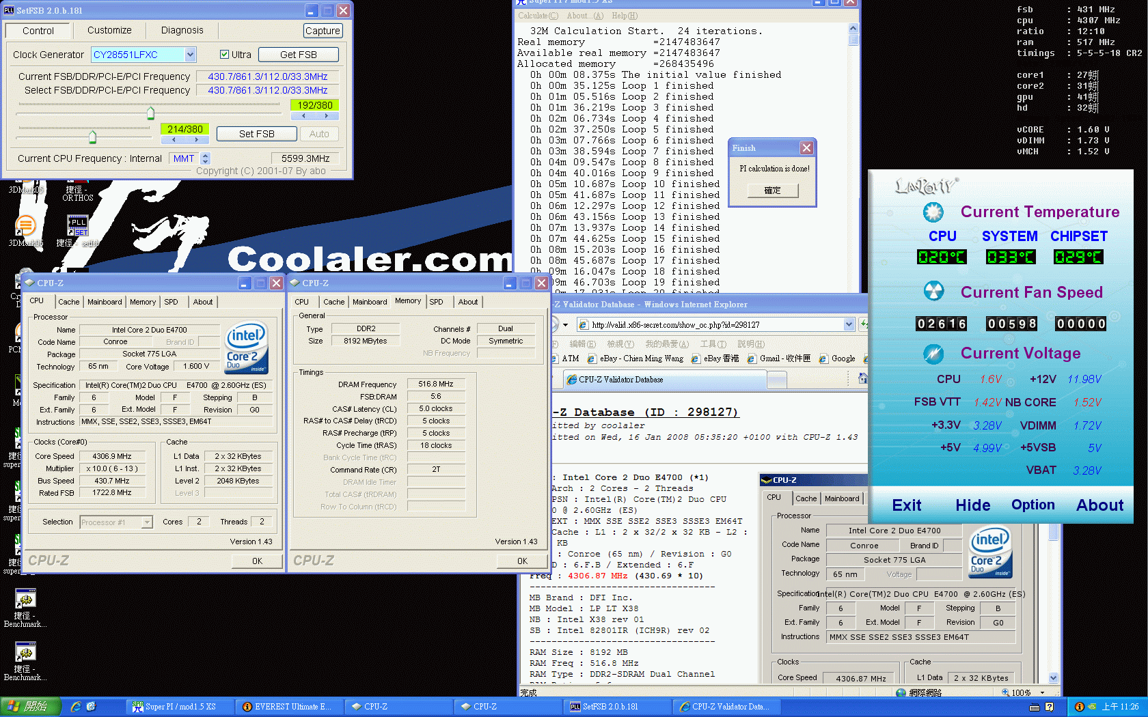Click the Set FSB button

pos(256,134)
